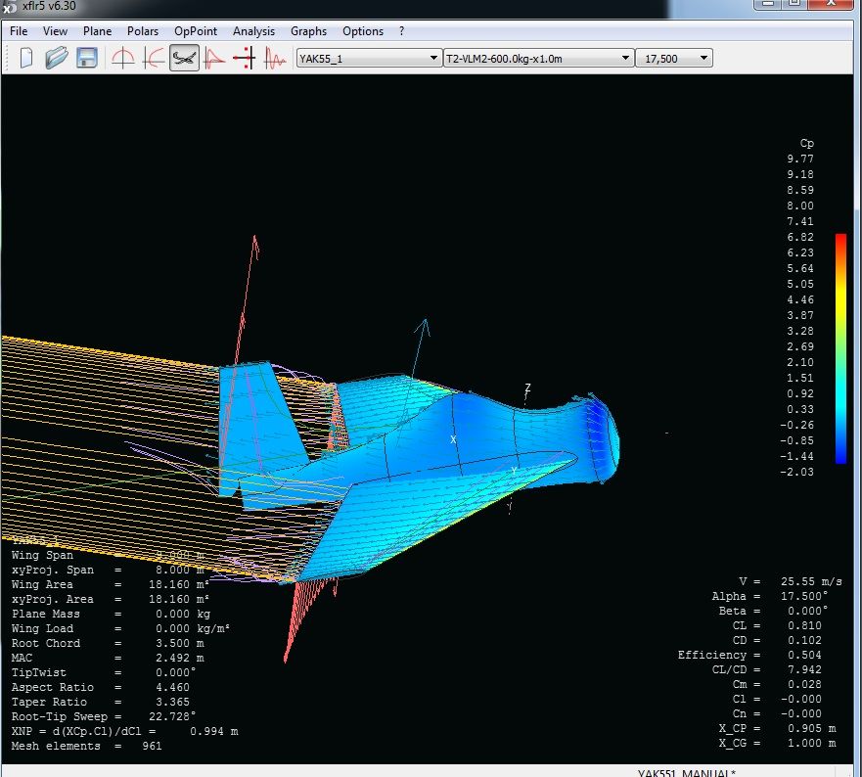
Task: Open the Polars menu
Action: tap(143, 31)
